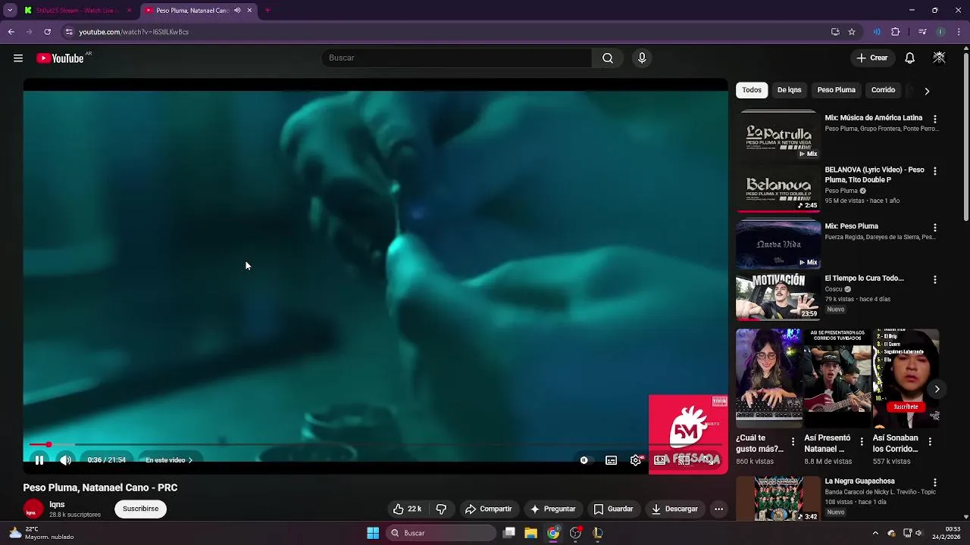Select the Corrido filter chip

click(x=883, y=90)
